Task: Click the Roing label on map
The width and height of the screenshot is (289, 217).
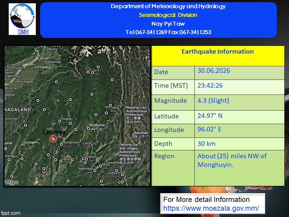Action: (53, 49)
